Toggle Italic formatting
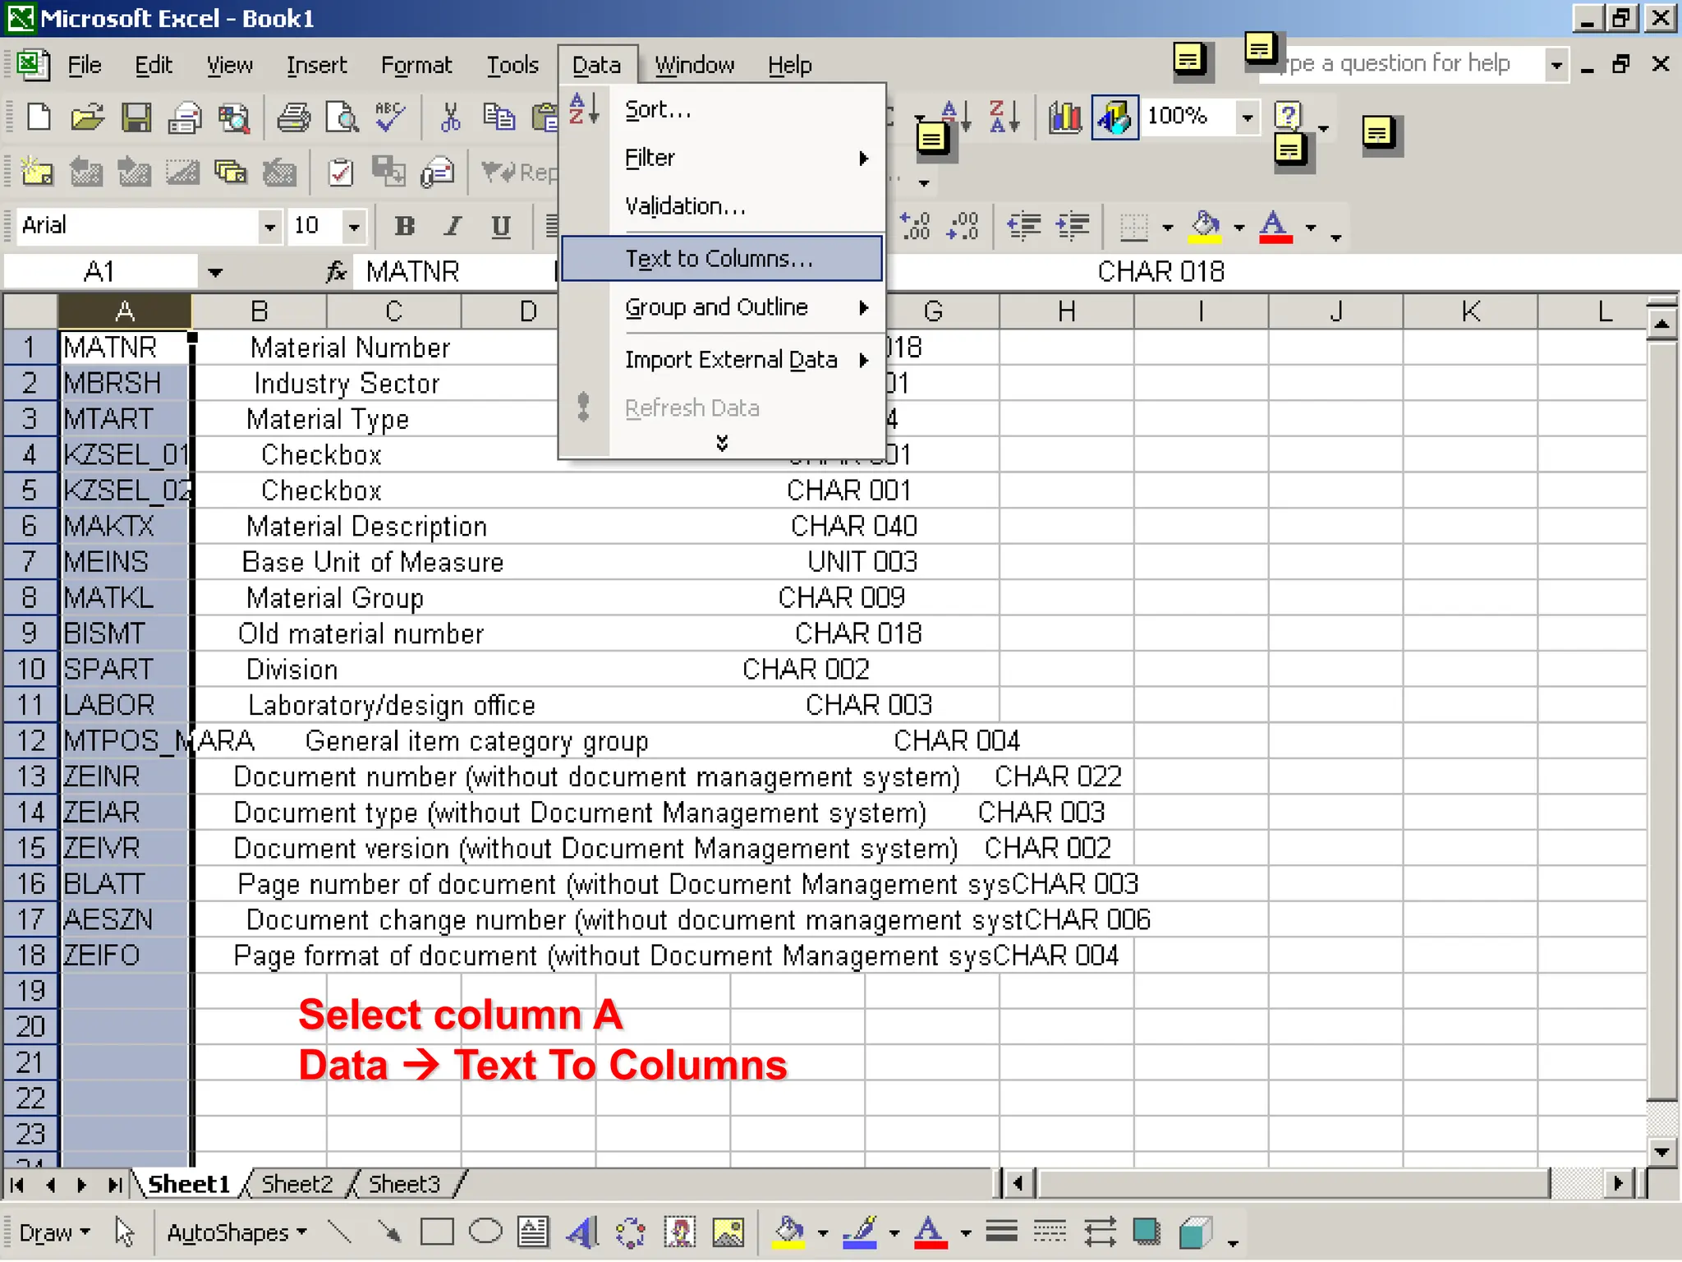 click(453, 226)
